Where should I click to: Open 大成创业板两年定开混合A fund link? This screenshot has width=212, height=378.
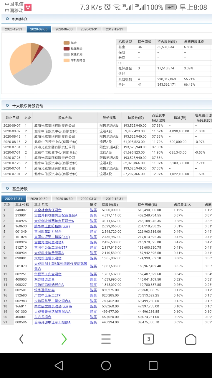pos(54,221)
